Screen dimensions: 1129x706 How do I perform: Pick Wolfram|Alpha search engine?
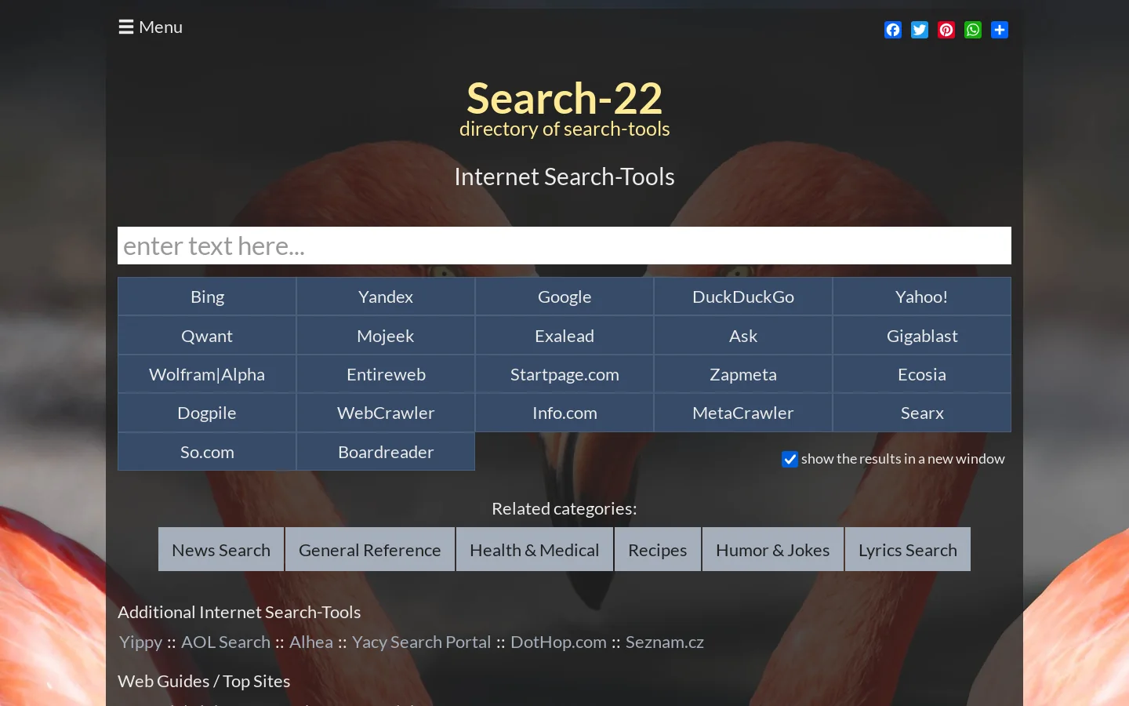point(207,374)
